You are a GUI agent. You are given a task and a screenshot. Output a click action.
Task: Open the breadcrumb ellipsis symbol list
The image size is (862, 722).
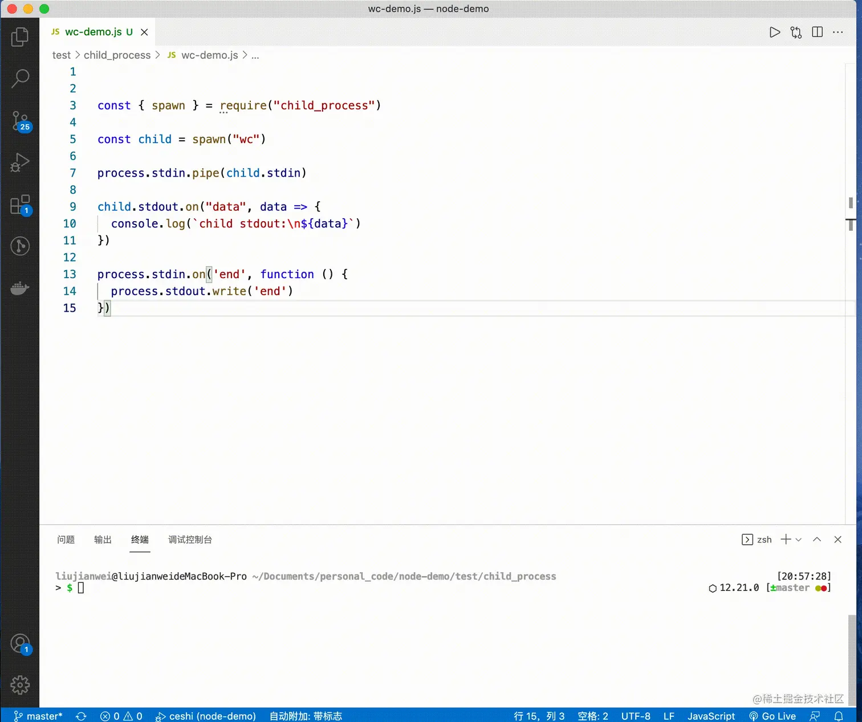[x=255, y=55]
